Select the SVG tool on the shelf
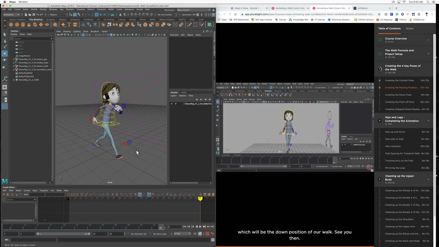Image resolution: width=439 pixels, height=247 pixels. pos(75,24)
